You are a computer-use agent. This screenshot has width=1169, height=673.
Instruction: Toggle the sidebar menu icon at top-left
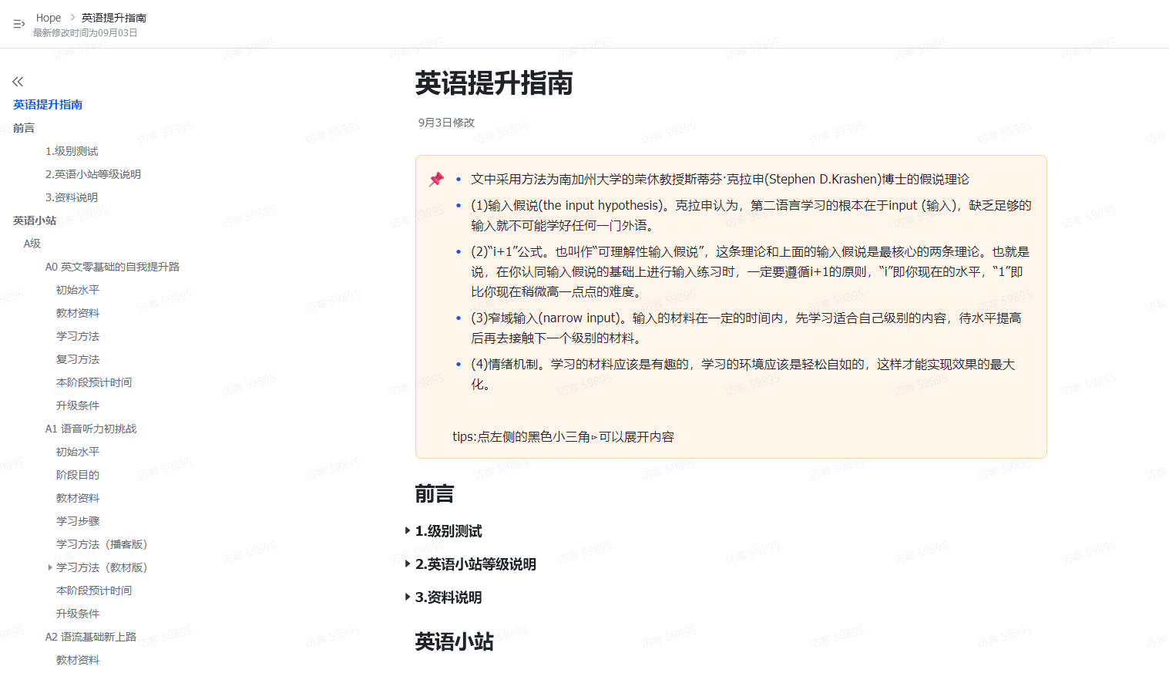[19, 24]
